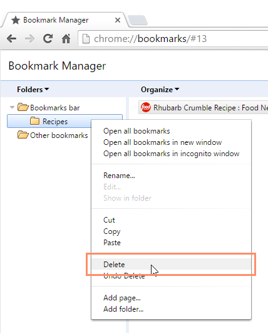This screenshot has width=268, height=333.
Task: Open the Folders dropdown menu
Action: (33, 90)
